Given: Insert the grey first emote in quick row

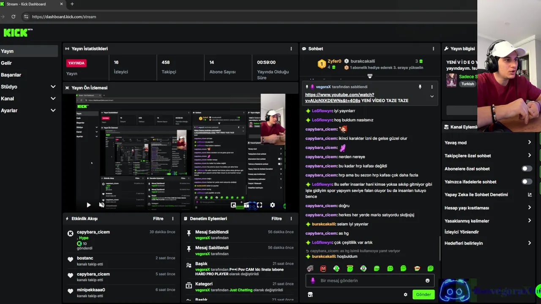Looking at the screenshot, I should [310, 269].
